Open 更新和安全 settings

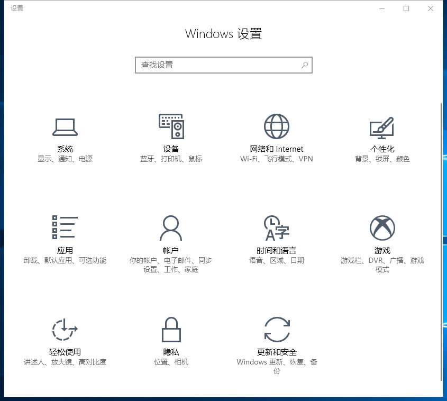276,339
